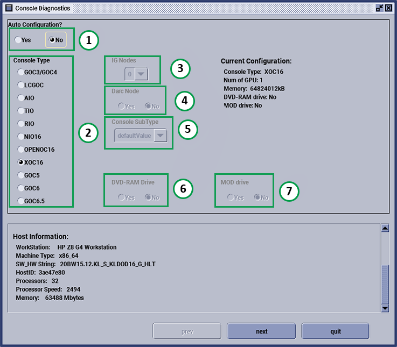Pick RIO console type option

(x=20, y=124)
